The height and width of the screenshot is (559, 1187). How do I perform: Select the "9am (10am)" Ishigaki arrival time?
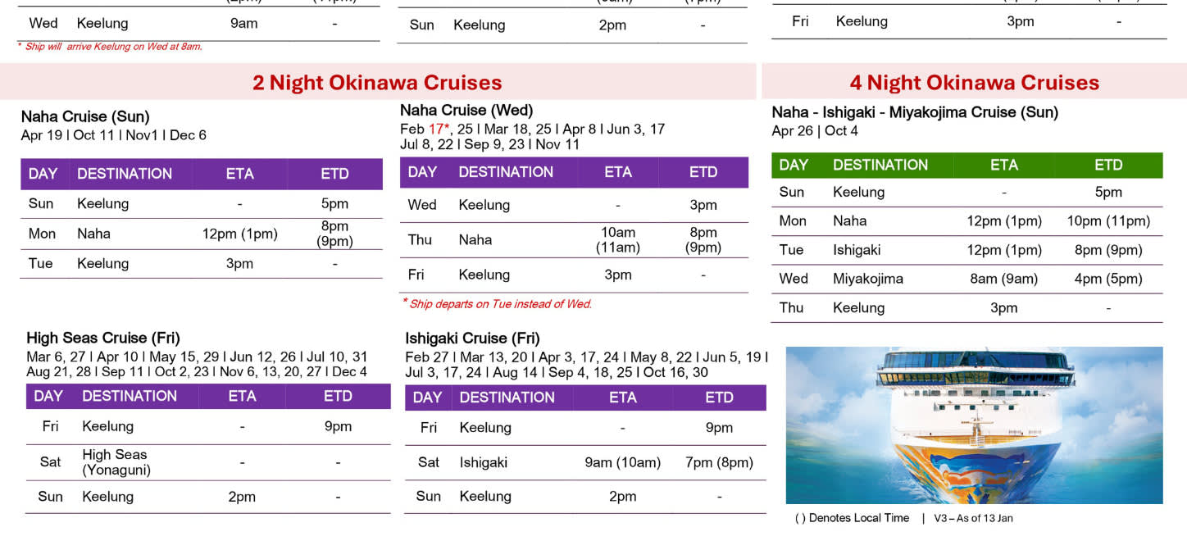point(622,462)
